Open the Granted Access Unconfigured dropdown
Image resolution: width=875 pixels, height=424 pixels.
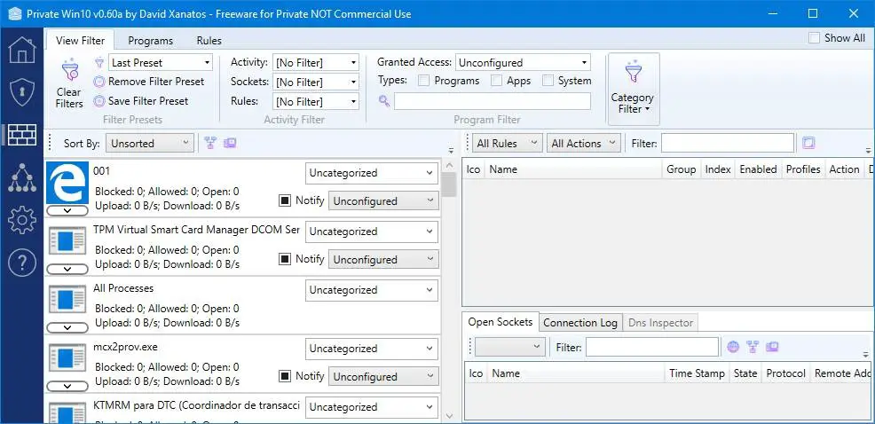[x=523, y=62]
